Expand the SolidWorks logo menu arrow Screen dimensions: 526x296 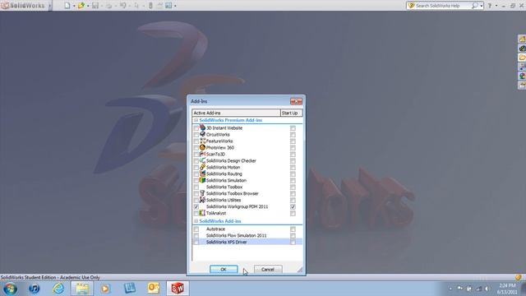(x=50, y=6)
